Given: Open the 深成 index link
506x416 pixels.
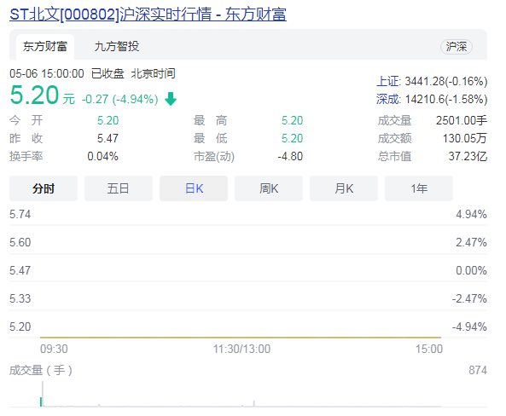Looking at the screenshot, I should [x=387, y=99].
